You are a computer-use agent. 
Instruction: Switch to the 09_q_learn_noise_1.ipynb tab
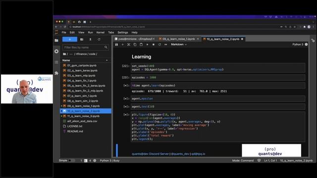tap(178, 39)
